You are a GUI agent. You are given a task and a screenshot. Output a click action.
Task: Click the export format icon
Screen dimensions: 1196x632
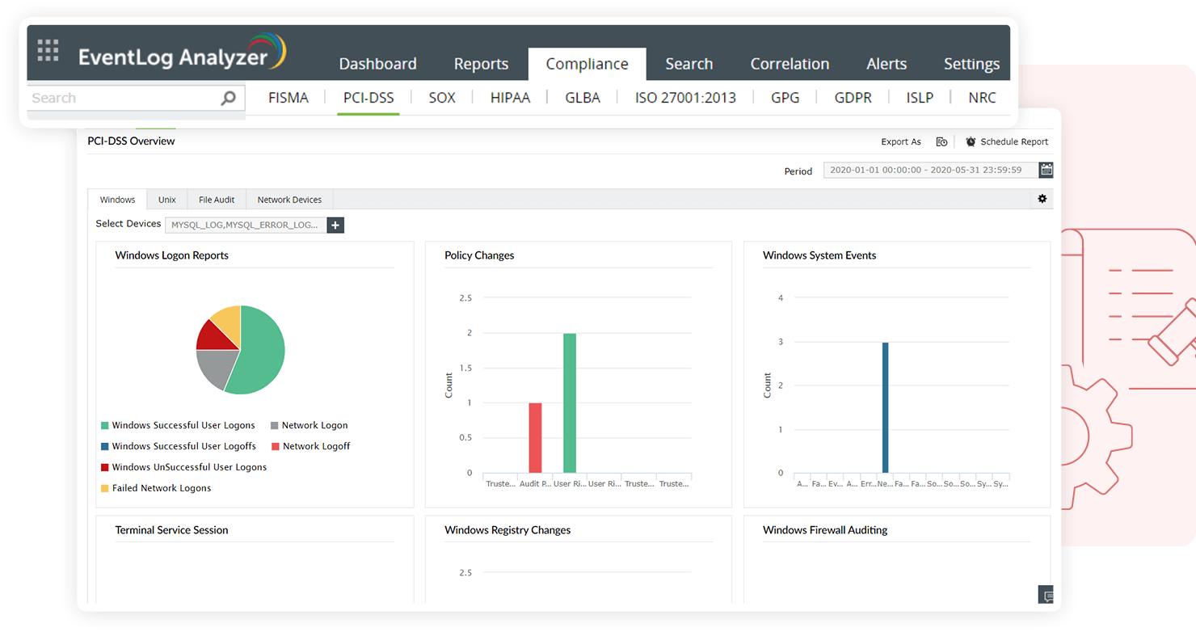point(941,141)
